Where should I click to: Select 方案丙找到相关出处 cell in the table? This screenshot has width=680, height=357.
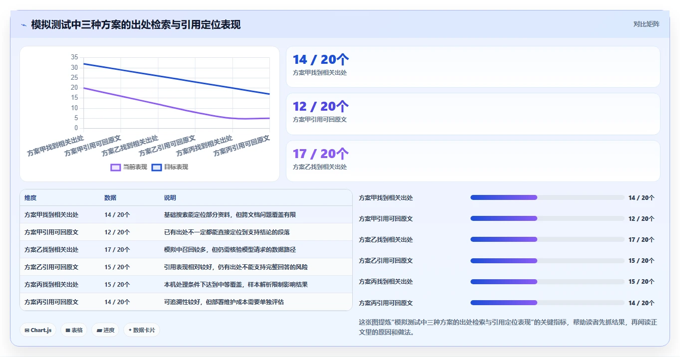(x=51, y=285)
